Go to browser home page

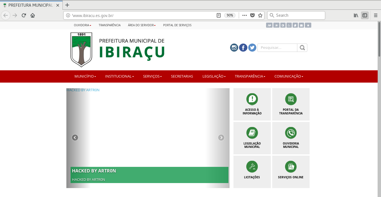coord(33,15)
